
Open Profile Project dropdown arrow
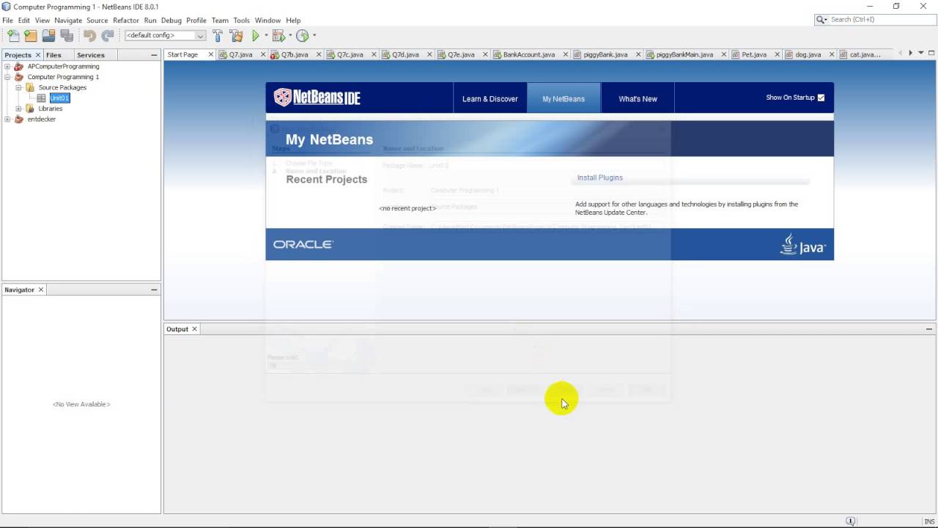click(x=314, y=35)
